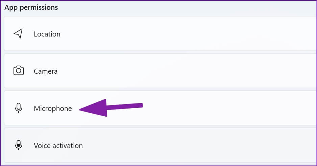Screen dimensions: 317x166
Task: Click the Camera icon
Action: tap(18, 71)
